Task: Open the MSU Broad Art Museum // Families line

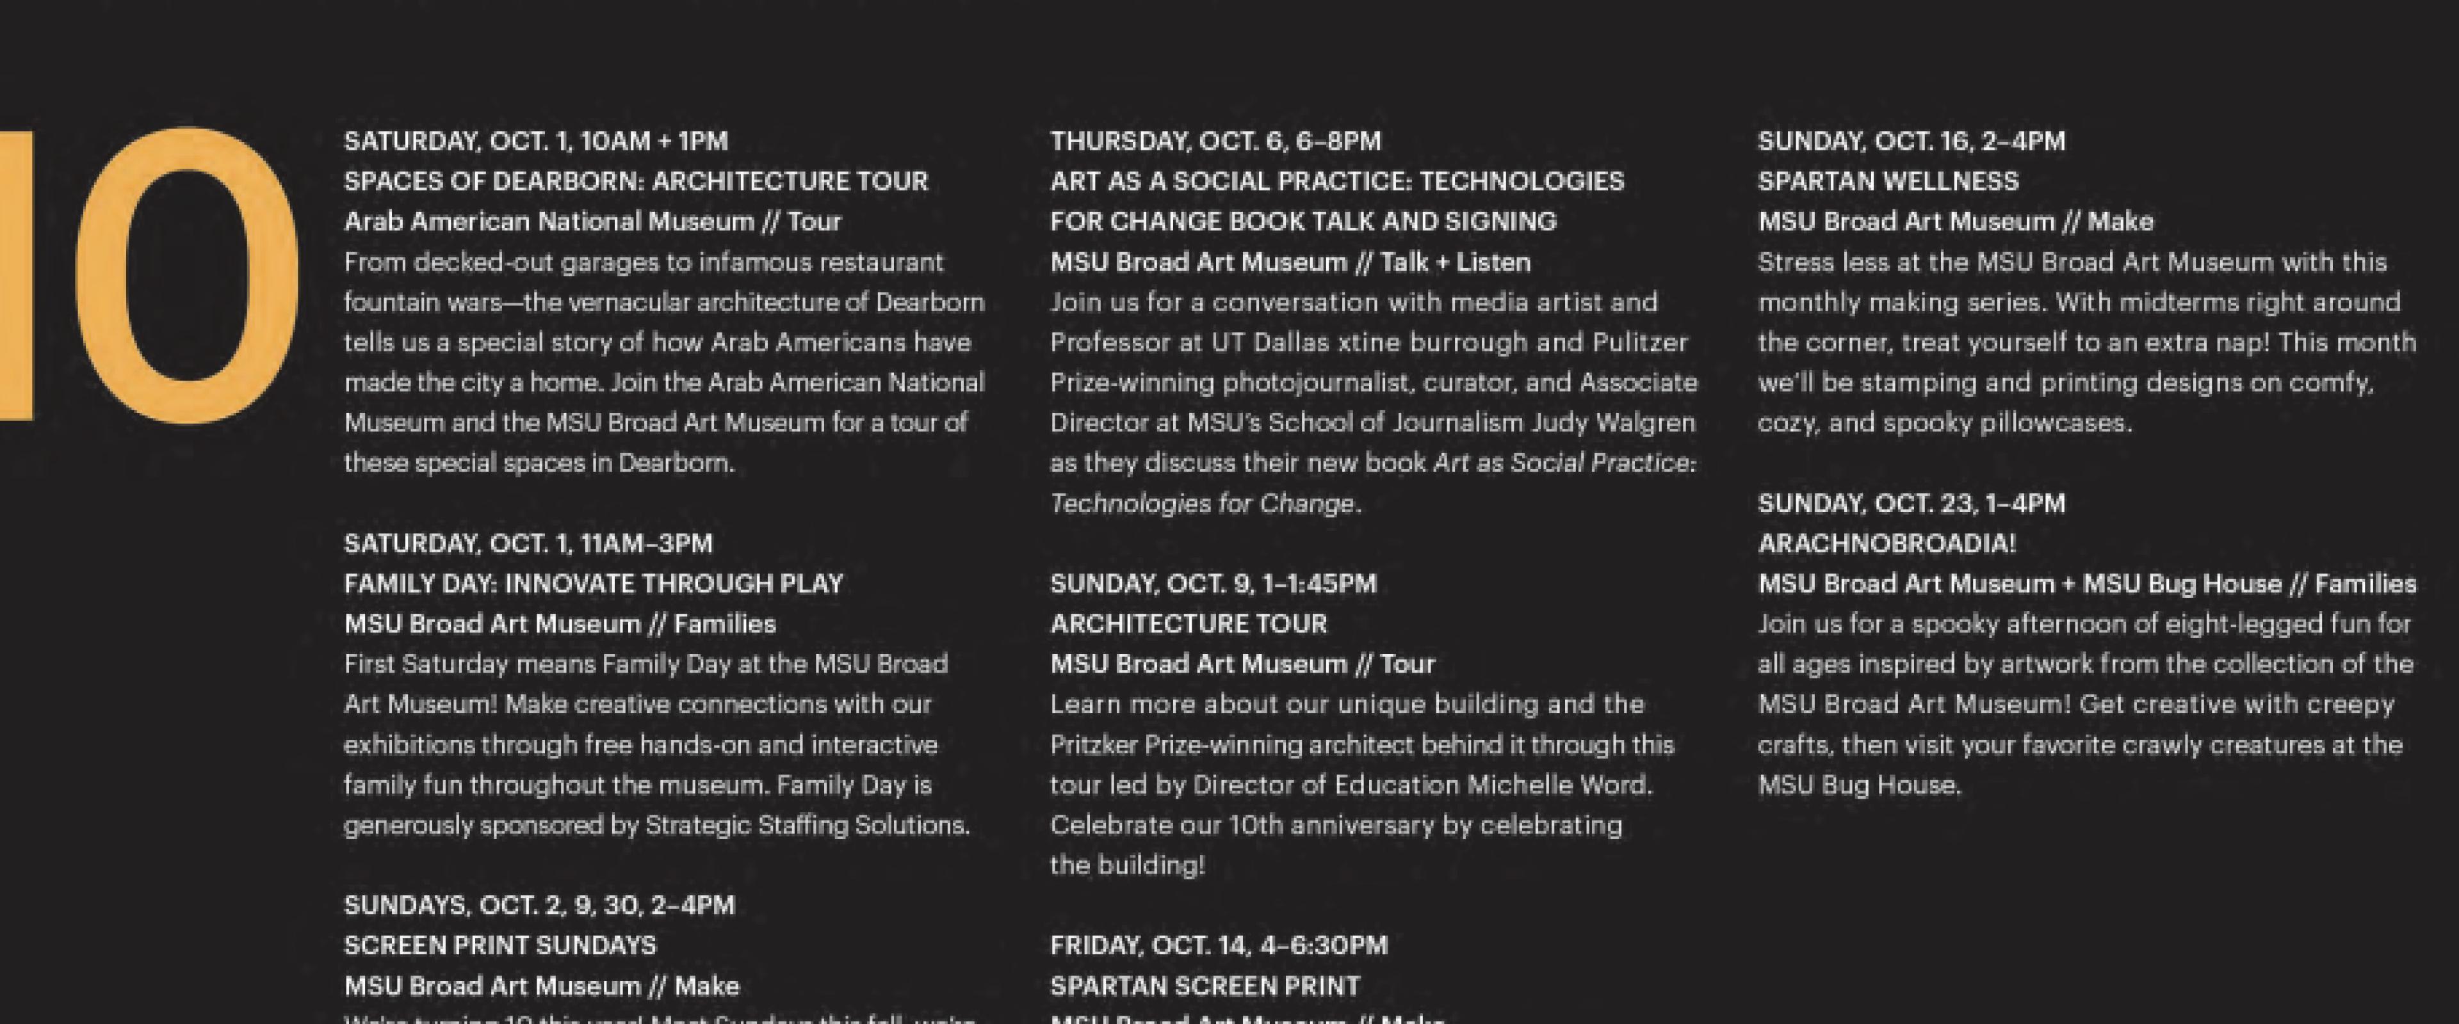Action: coord(560,624)
